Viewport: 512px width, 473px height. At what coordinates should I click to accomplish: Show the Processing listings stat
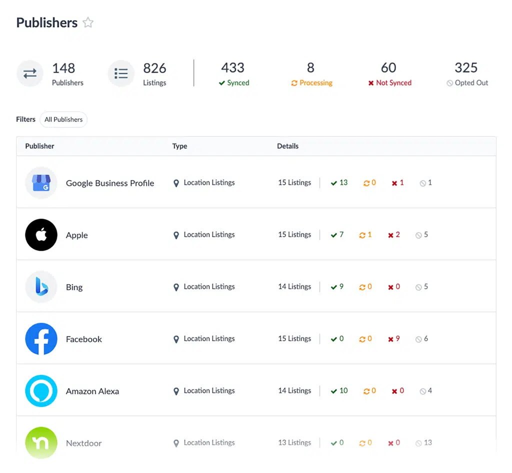[311, 74]
